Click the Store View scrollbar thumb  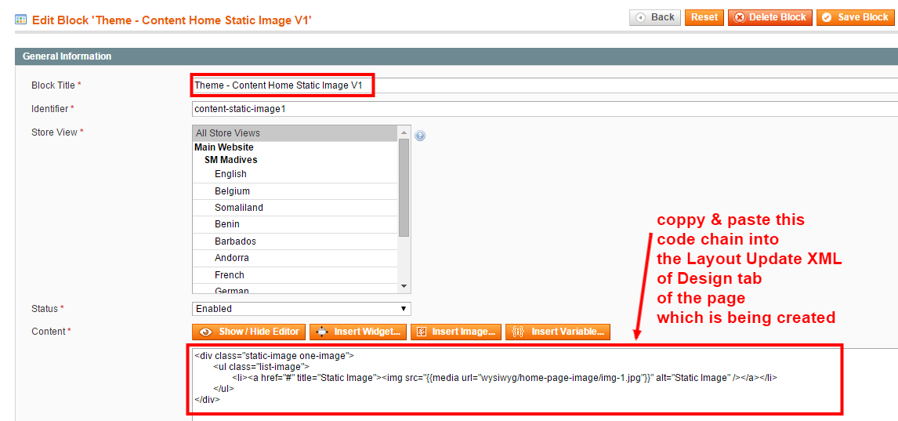pos(404,187)
